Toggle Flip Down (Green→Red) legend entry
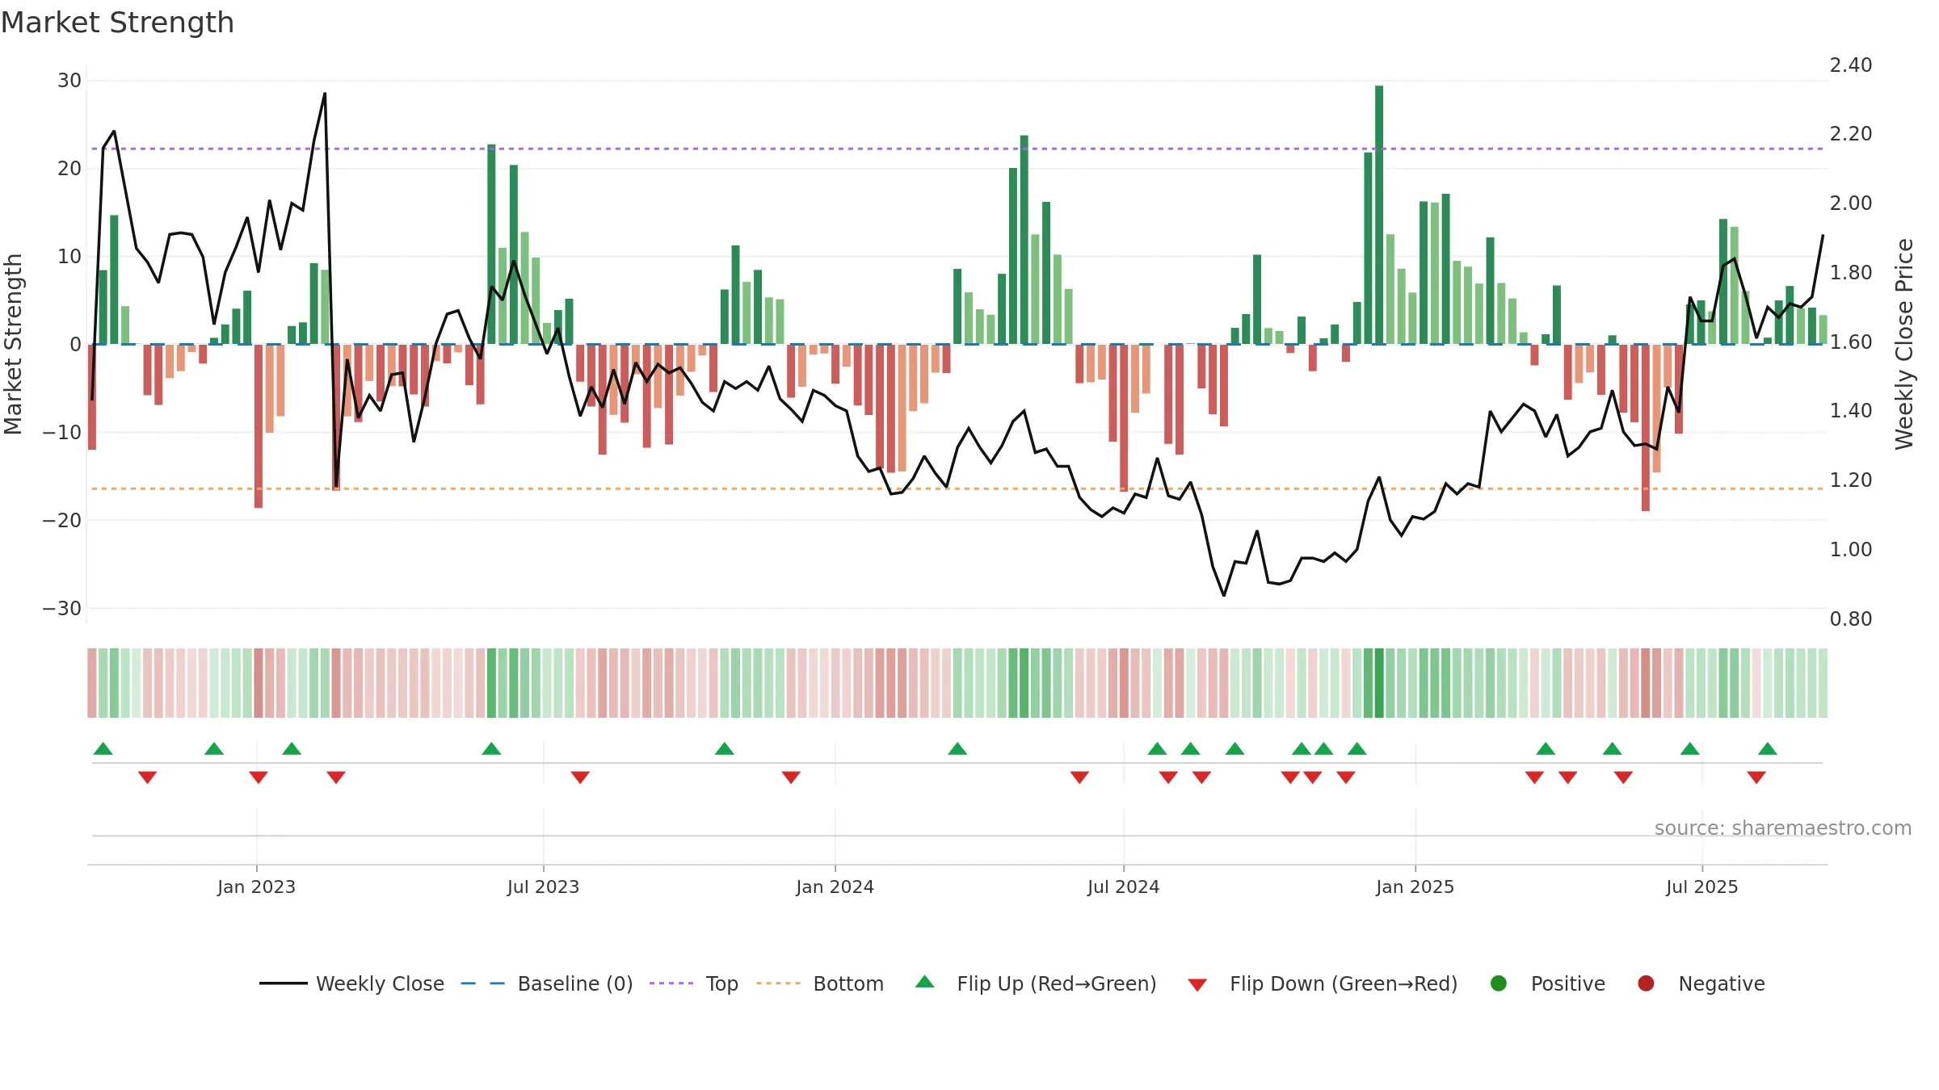This screenshot has width=1939, height=1090. 1323,983
